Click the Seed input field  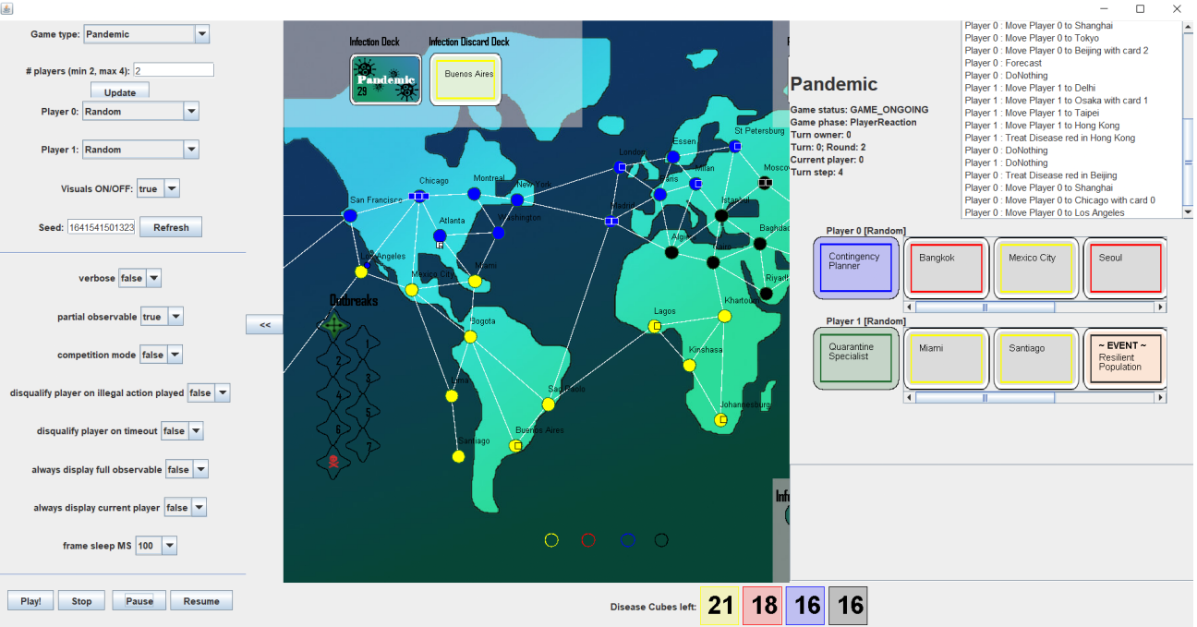click(x=101, y=227)
